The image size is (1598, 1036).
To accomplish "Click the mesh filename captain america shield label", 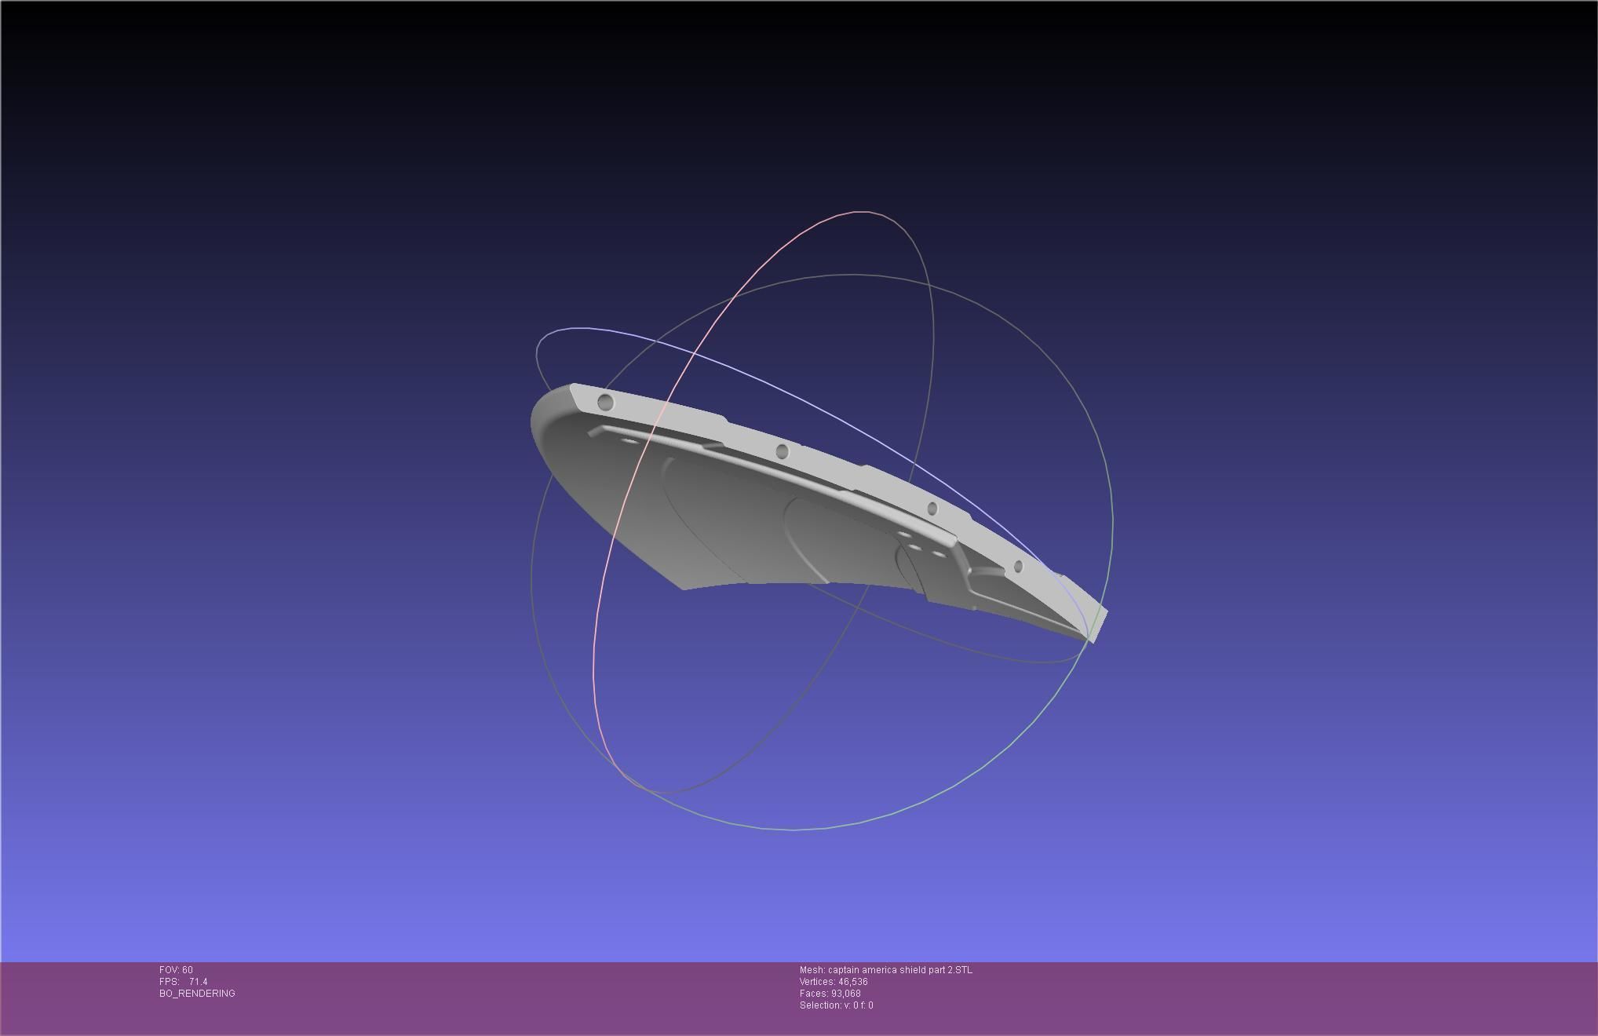I will tap(885, 970).
